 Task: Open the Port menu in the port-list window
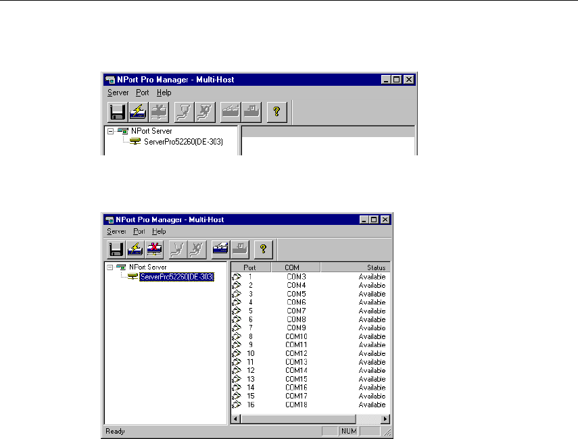139,232
